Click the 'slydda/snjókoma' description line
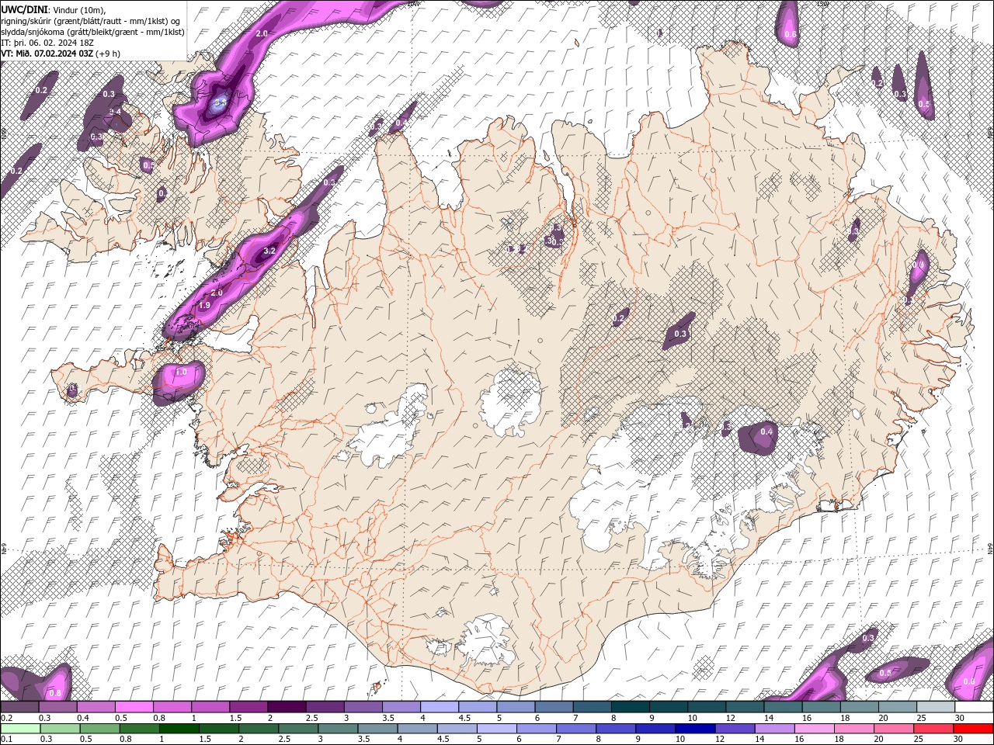 pyautogui.click(x=93, y=32)
